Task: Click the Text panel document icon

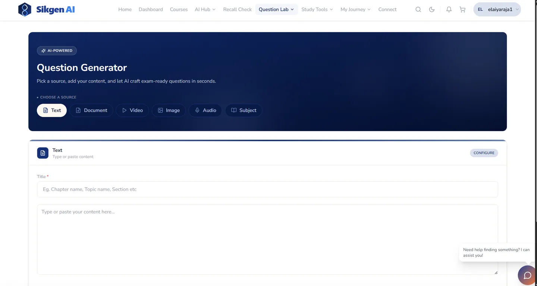Action: 43,153
